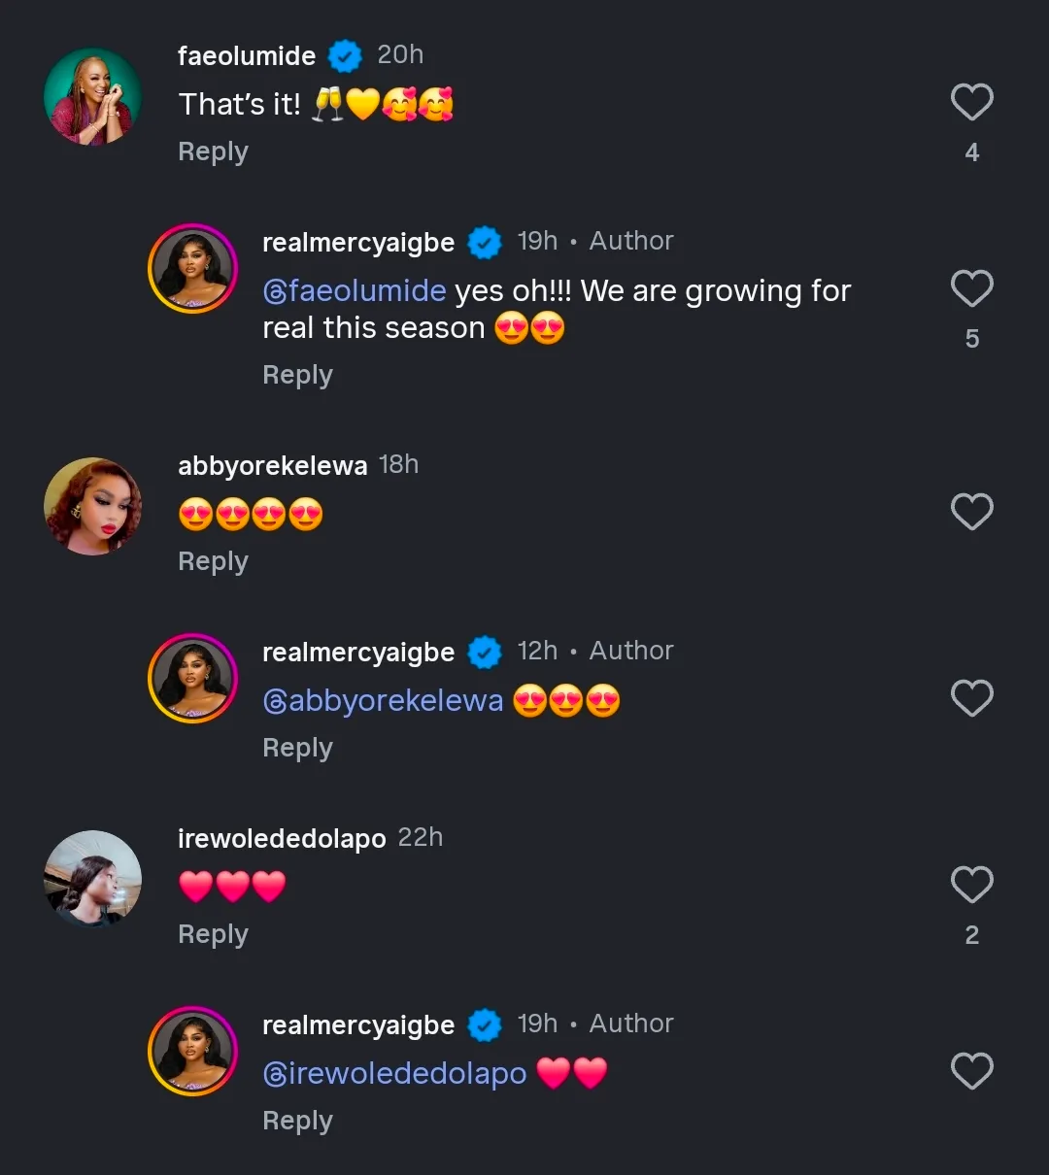Open the @abbyorekelewa mention link
The height and width of the screenshot is (1175, 1049).
coord(383,701)
